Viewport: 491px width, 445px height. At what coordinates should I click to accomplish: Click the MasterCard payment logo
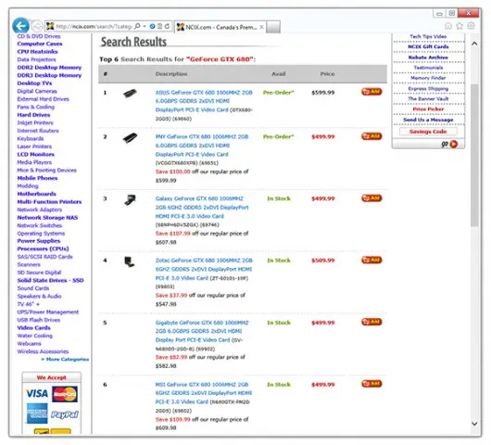point(65,394)
